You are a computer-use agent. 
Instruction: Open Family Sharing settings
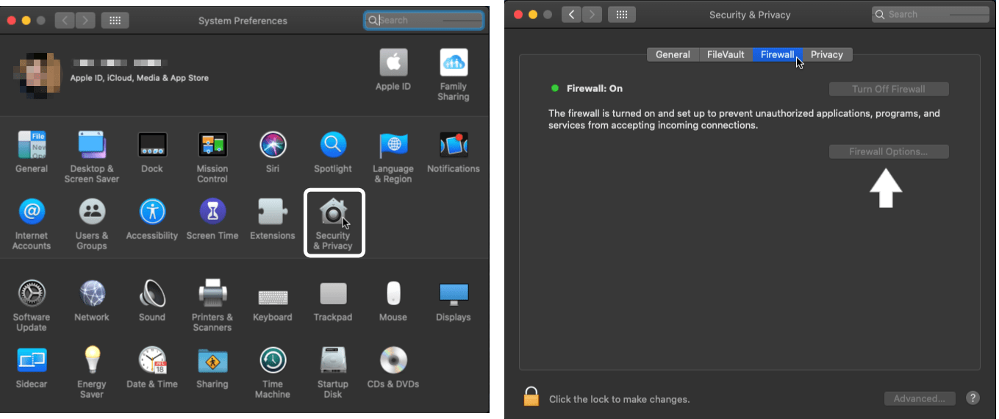[454, 75]
